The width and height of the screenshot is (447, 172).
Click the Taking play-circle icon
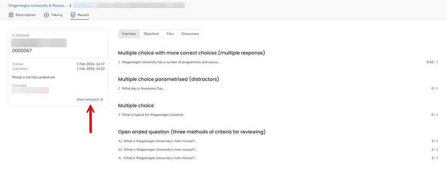coord(46,15)
